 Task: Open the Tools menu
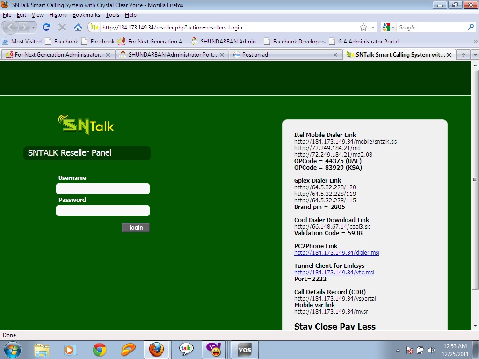[112, 15]
